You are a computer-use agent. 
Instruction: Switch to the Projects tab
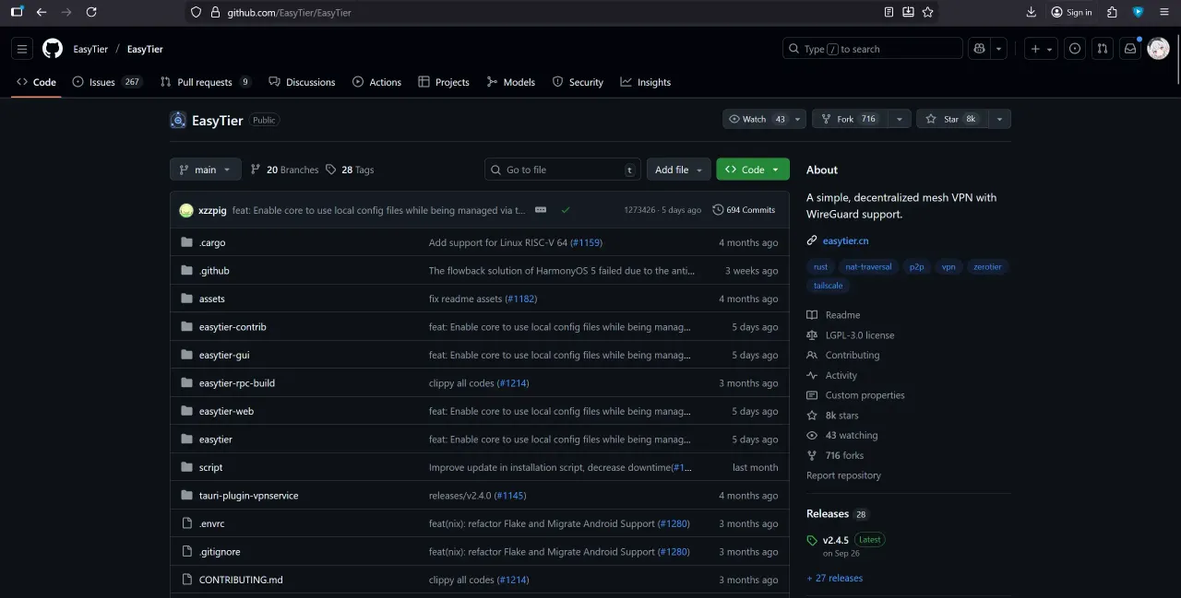pyautogui.click(x=444, y=82)
